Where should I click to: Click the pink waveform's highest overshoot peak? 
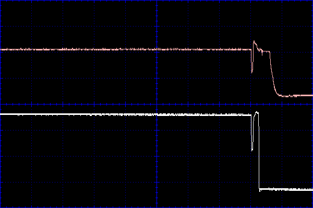coord(254,42)
